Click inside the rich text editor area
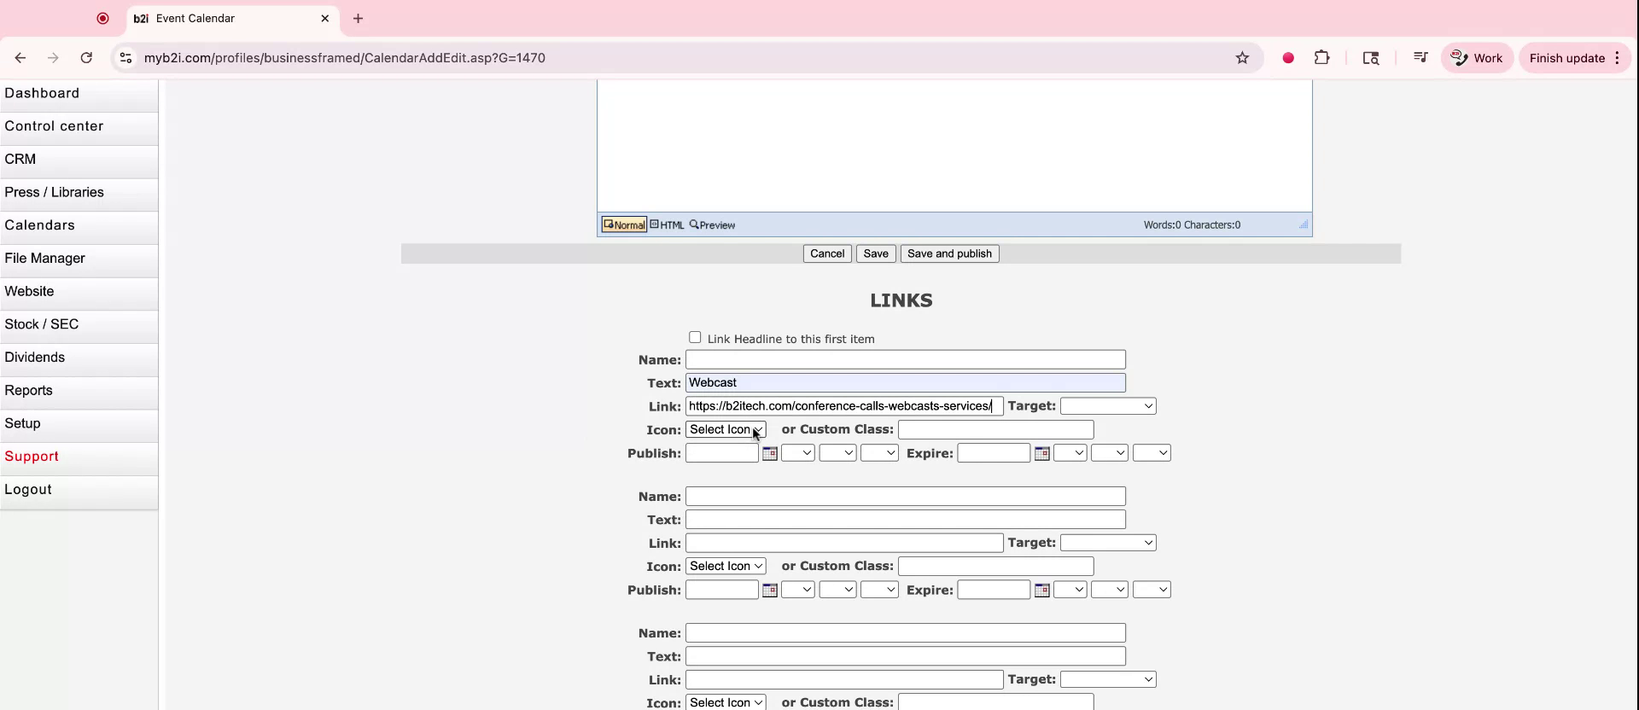The height and width of the screenshot is (710, 1639). tap(954, 145)
